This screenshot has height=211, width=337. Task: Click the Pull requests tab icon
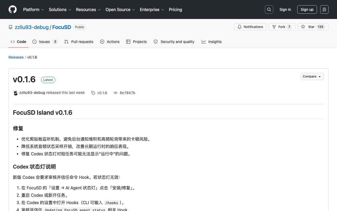pos(66,42)
